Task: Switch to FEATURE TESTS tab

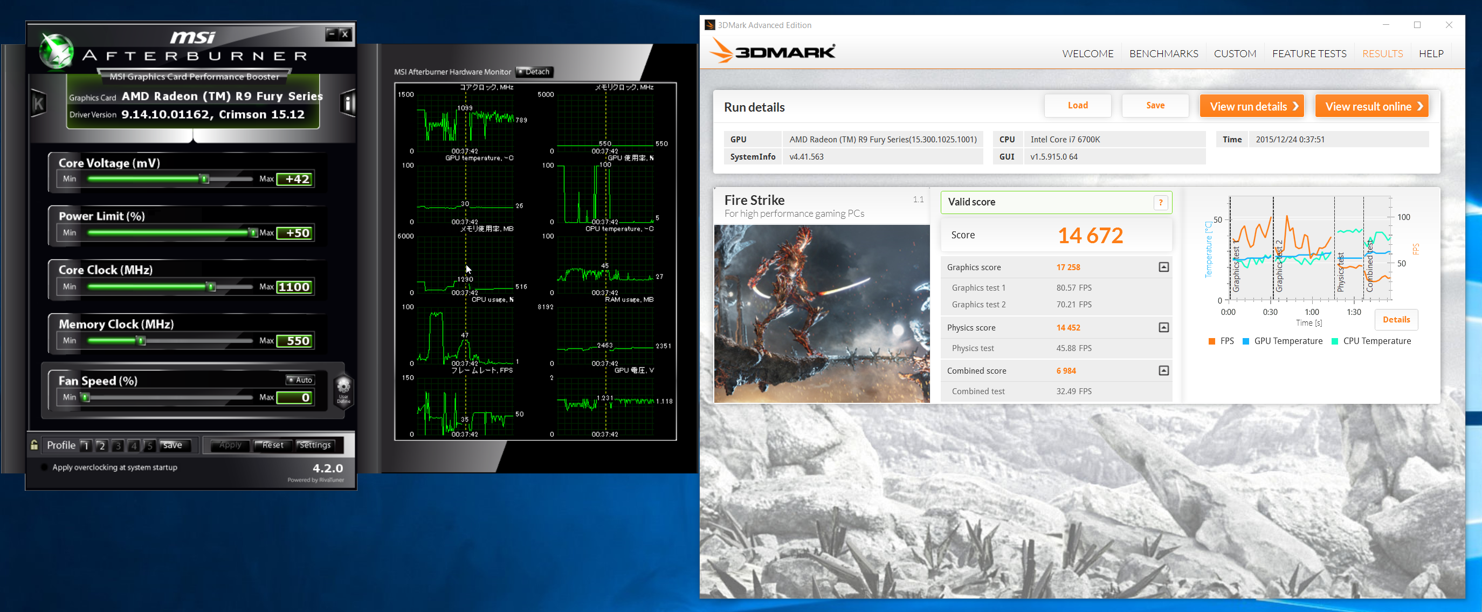Action: 1309,53
